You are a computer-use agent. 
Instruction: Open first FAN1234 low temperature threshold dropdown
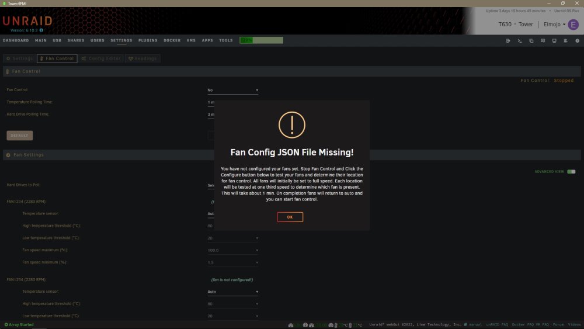click(233, 238)
